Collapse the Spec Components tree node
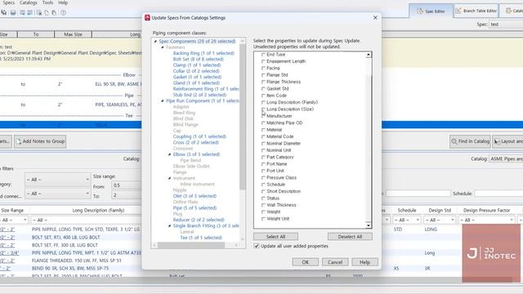 155,42
